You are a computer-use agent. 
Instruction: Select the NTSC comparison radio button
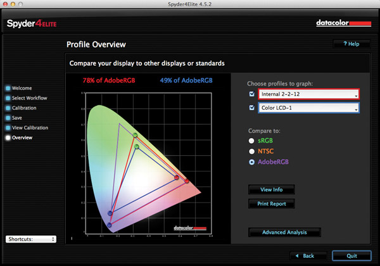click(251, 151)
